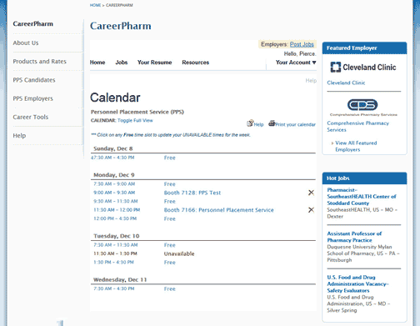Click Monday 11:30 AM - 12:00 PM time
Image resolution: width=420 pixels, height=326 pixels.
117,210
